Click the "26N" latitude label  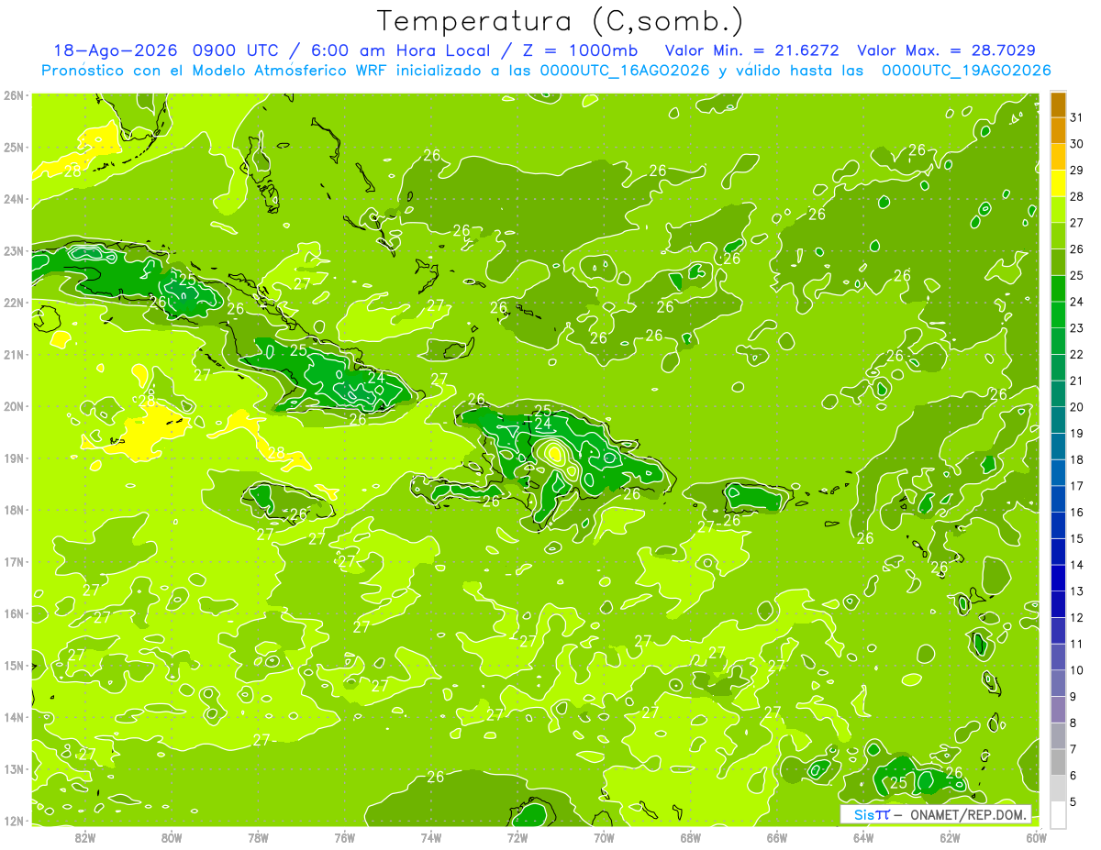pos(14,95)
